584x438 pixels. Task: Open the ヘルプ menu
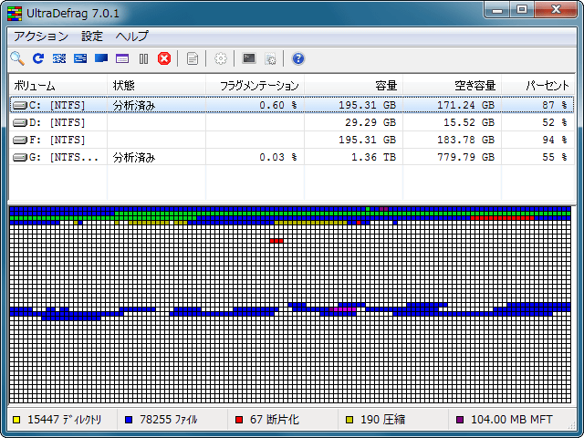(x=131, y=36)
